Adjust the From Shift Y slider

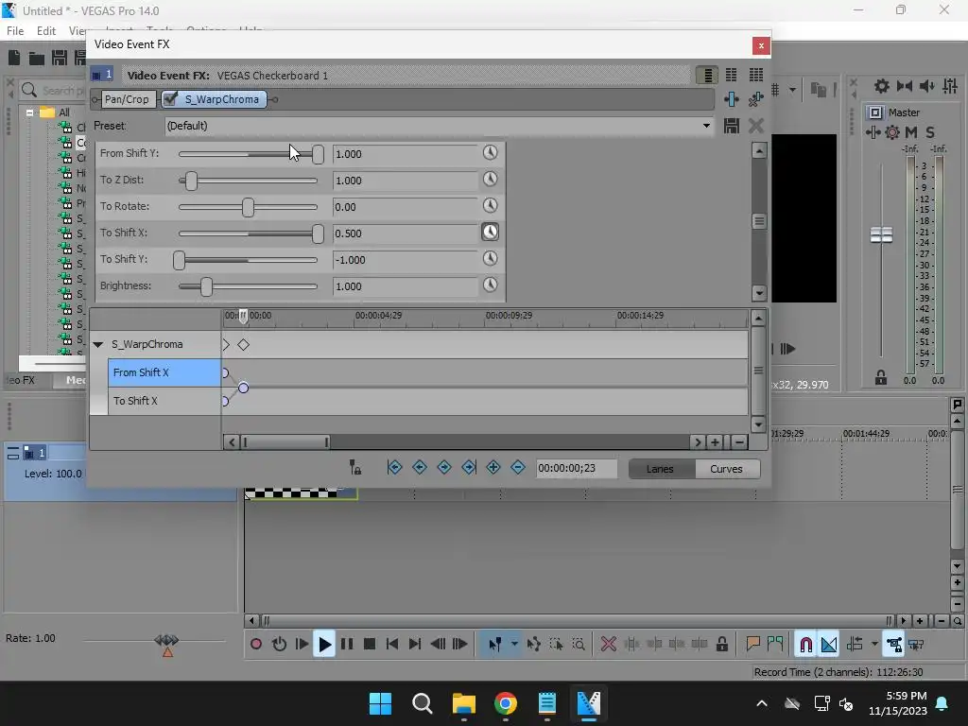318,154
